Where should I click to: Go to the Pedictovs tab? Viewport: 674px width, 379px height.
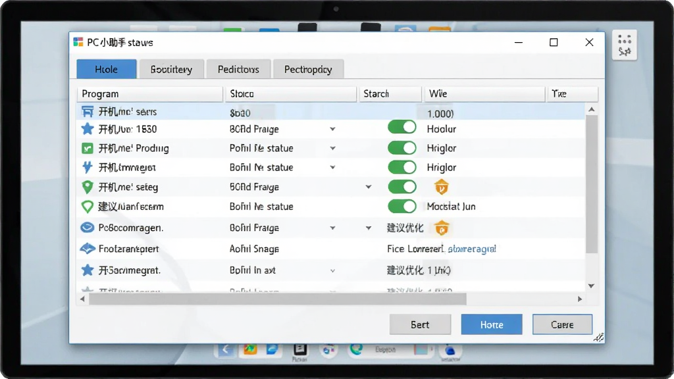pos(238,69)
